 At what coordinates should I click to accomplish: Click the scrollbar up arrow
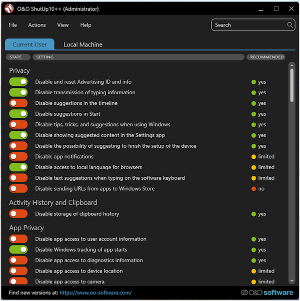292,65
